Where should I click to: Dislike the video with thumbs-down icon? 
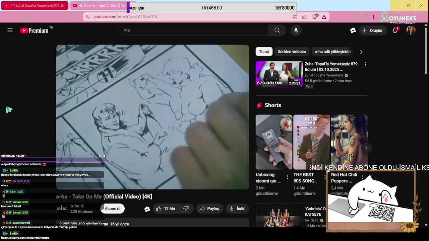(186, 209)
